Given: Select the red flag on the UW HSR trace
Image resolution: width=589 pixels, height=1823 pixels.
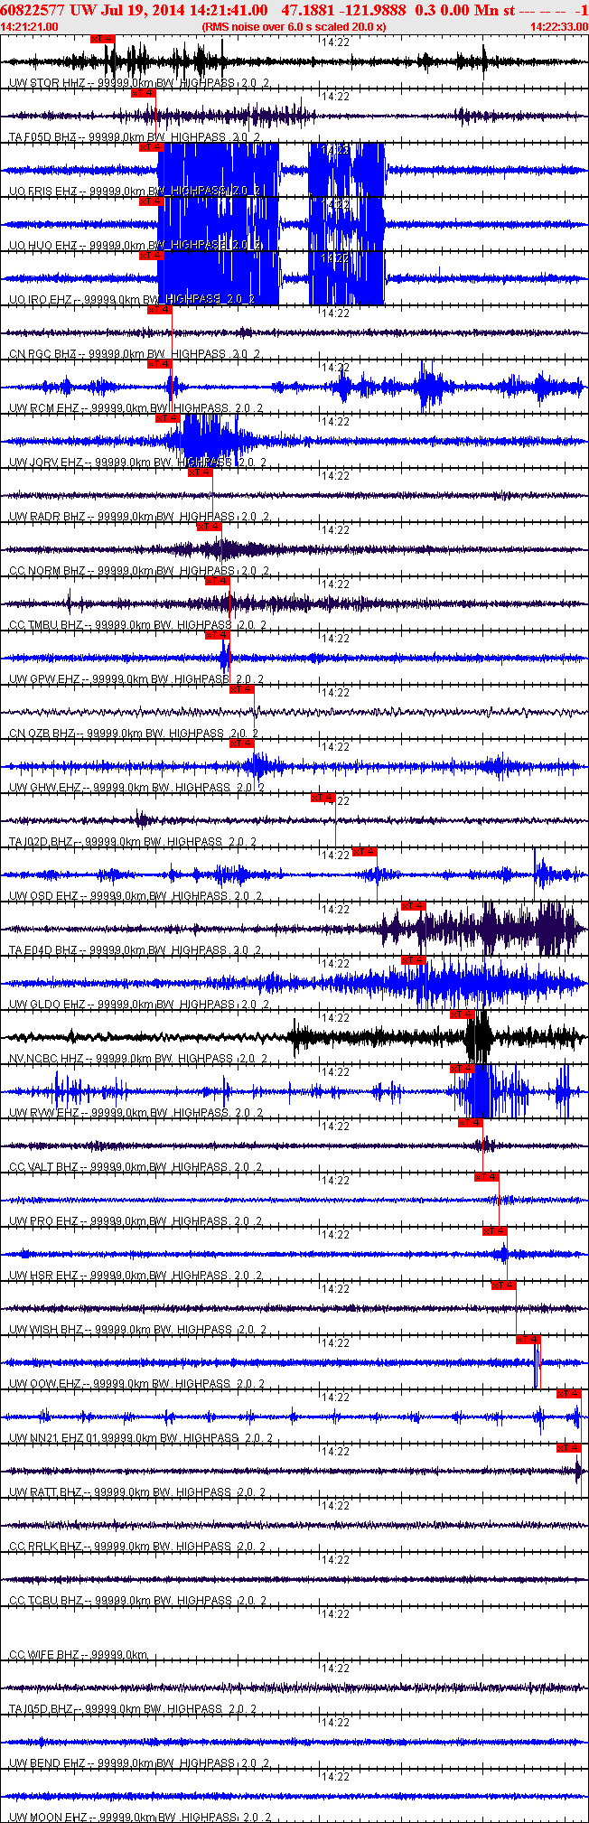Looking at the screenshot, I should pyautogui.click(x=495, y=1231).
